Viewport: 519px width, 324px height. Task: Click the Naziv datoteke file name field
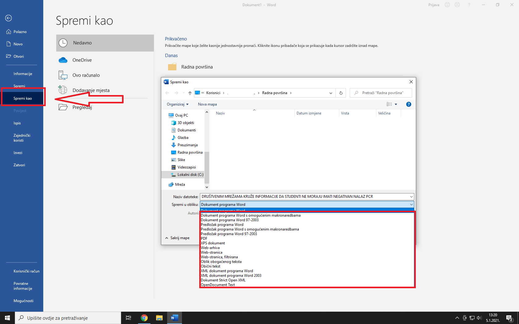point(305,197)
